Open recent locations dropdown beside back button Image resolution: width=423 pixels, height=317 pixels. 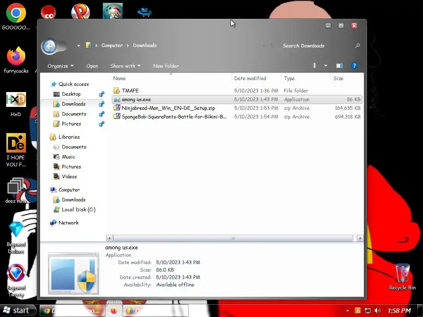pyautogui.click(x=78, y=46)
